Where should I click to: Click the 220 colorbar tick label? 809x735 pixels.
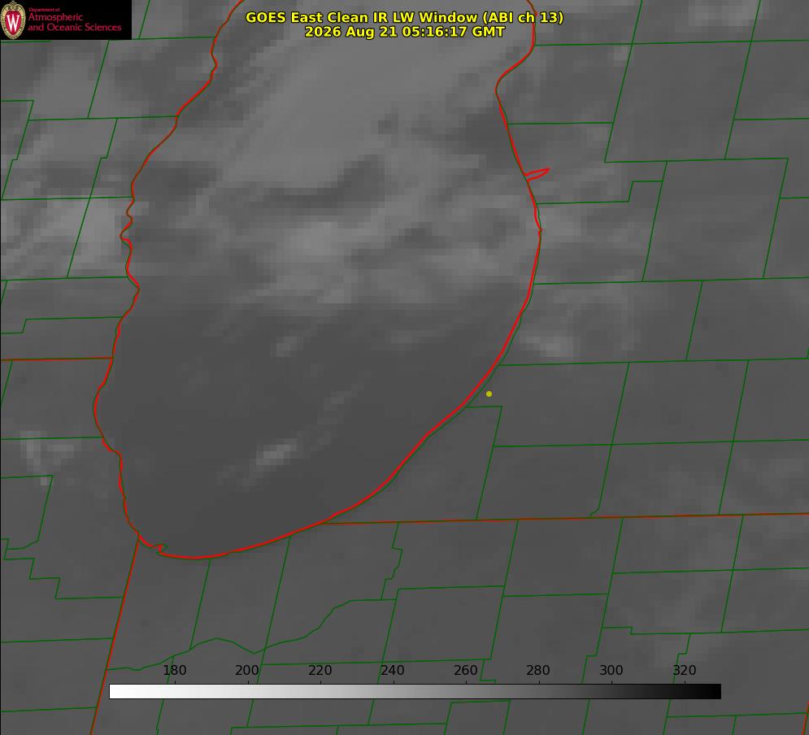tap(320, 670)
